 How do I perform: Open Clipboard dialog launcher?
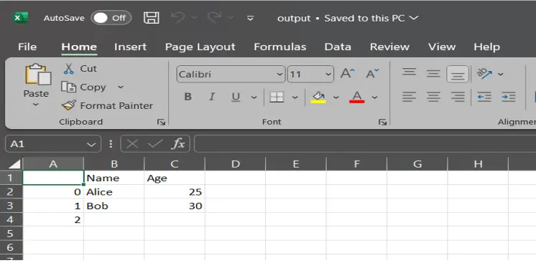(x=161, y=122)
